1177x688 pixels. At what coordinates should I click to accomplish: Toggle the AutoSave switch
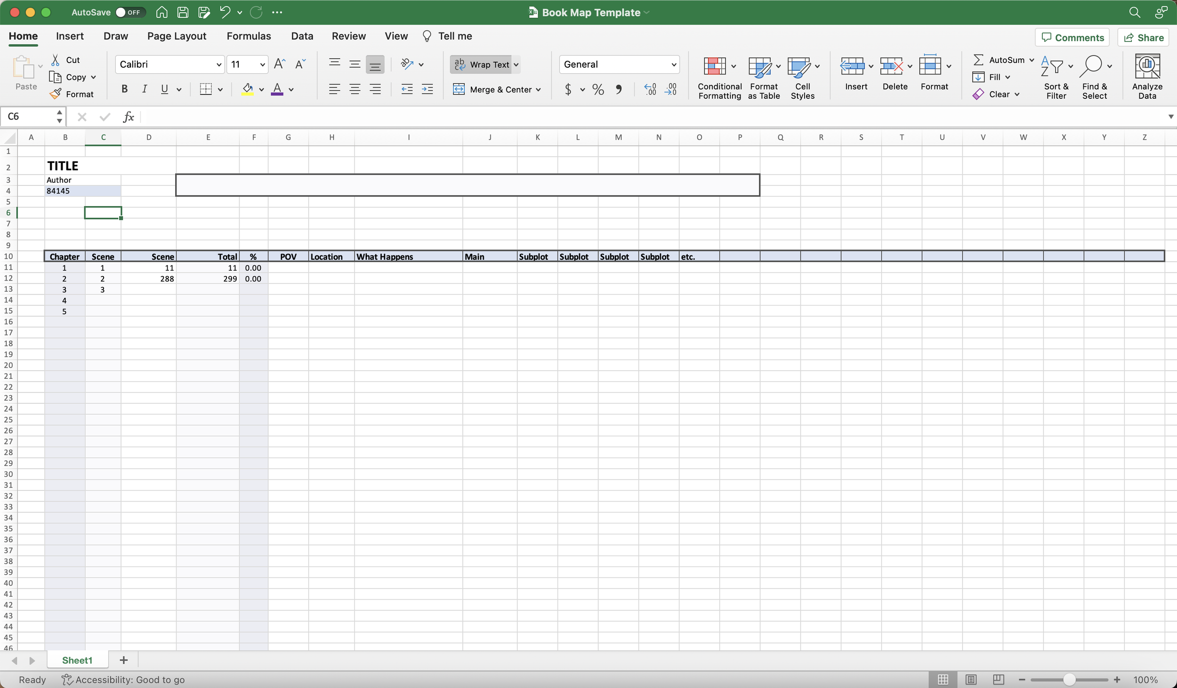pos(129,12)
